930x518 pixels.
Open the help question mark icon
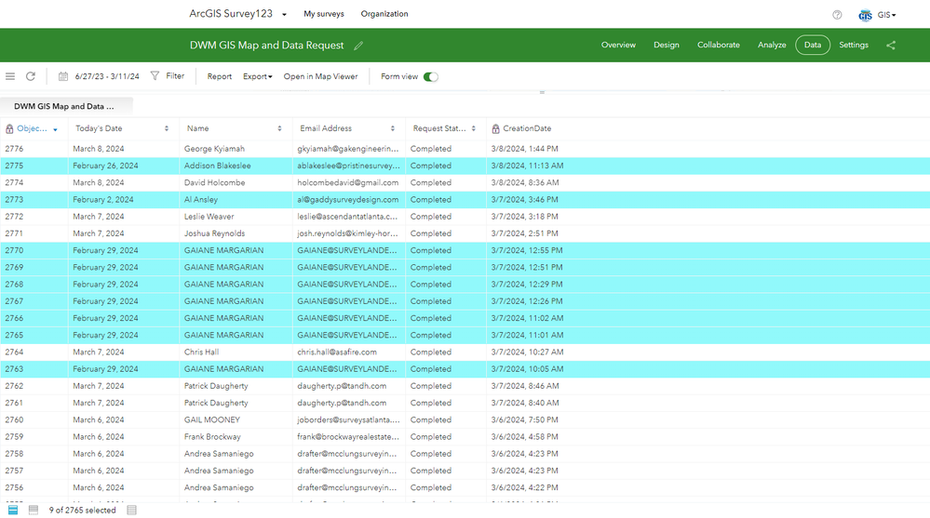837,15
